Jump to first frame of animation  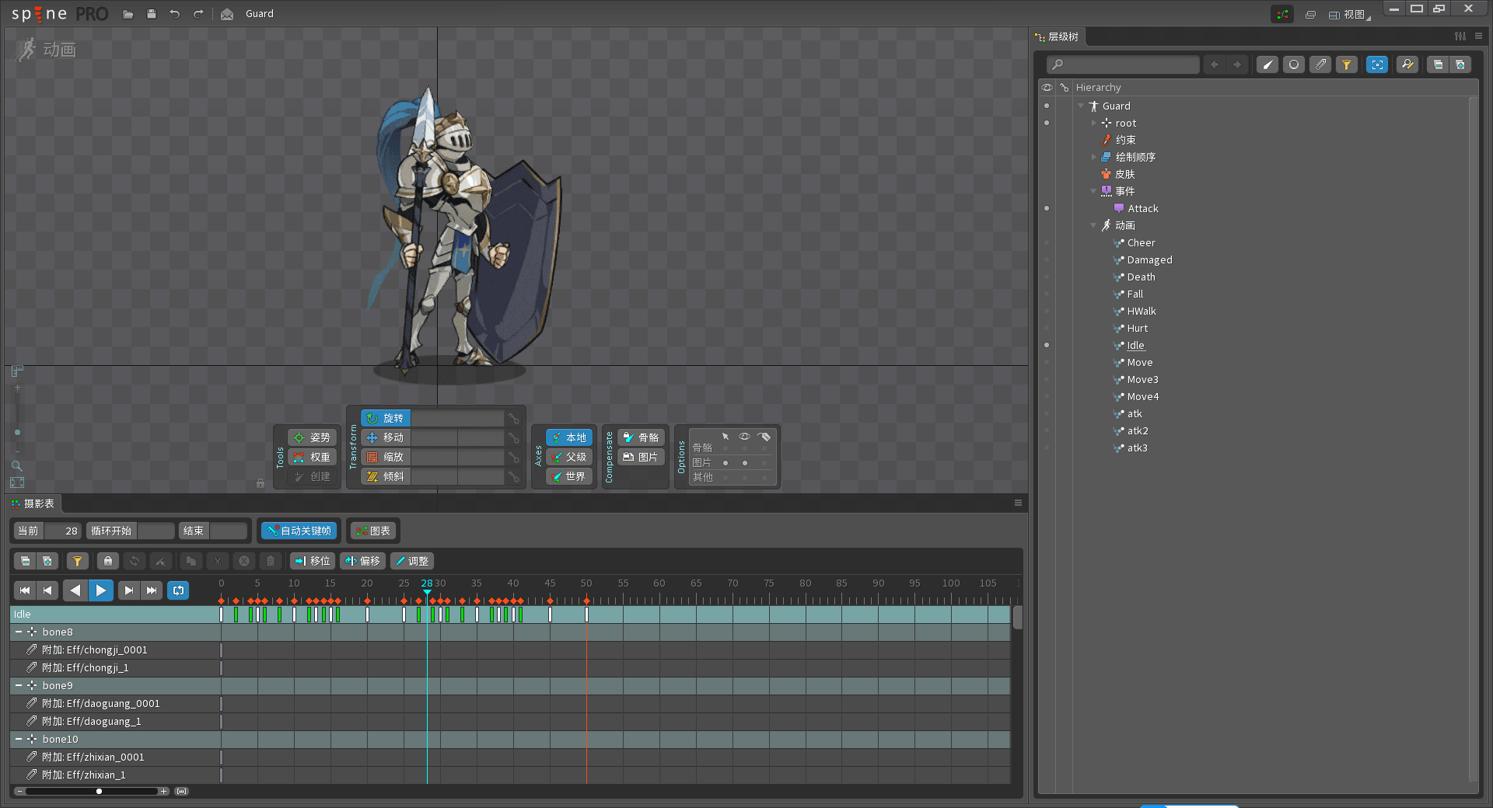click(25, 590)
